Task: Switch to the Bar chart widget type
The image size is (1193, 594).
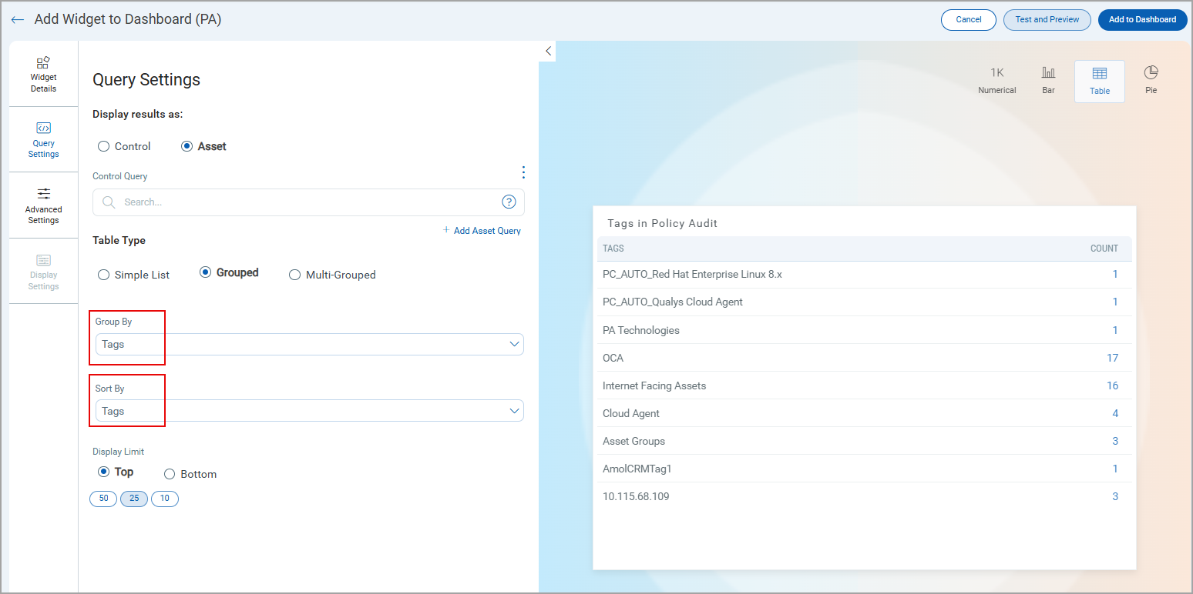Action: tap(1048, 80)
